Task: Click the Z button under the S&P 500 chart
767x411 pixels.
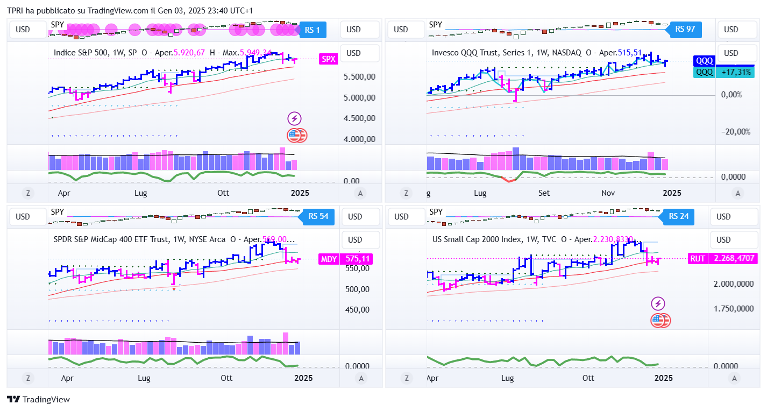Action: (x=27, y=193)
